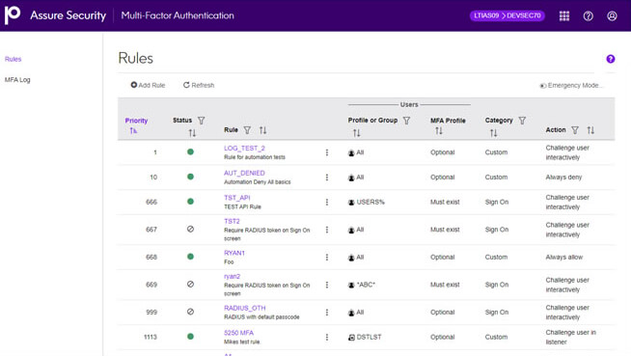Screen dimensions: 631x356
Task: Filter the Status column
Action: 202,121
